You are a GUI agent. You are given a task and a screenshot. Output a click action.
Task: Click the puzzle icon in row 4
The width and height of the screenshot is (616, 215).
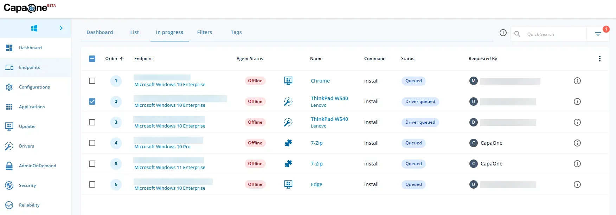click(288, 143)
